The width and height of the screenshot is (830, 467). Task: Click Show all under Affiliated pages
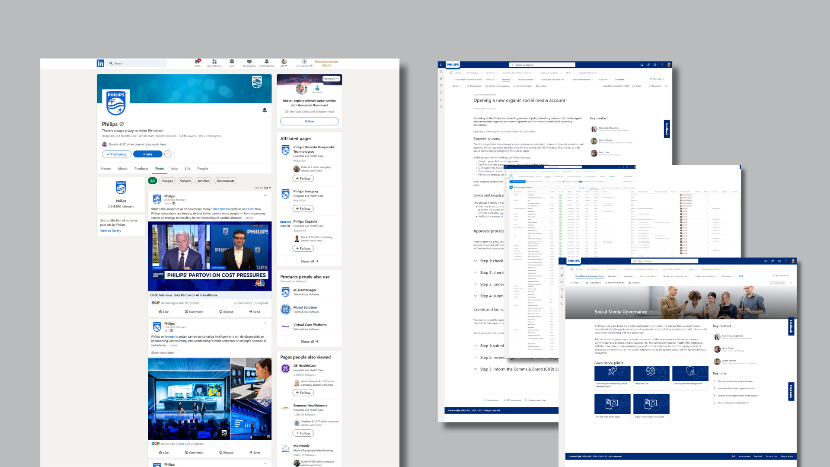coord(310,262)
